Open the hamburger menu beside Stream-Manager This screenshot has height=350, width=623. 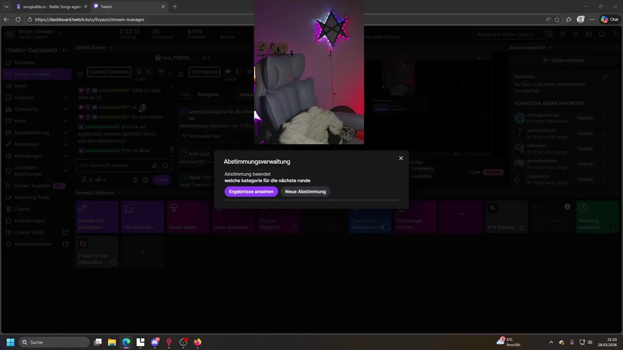[10, 34]
